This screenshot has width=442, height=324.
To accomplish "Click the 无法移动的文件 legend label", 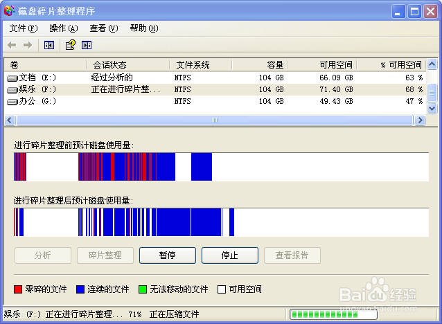I will pyautogui.click(x=179, y=289).
